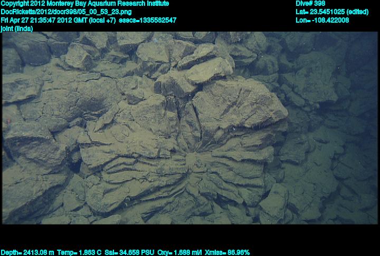Image resolution: width=380 pixels, height=256 pixels.
Task: Click the 'joint (linda)' annotation label
Action: point(17,28)
